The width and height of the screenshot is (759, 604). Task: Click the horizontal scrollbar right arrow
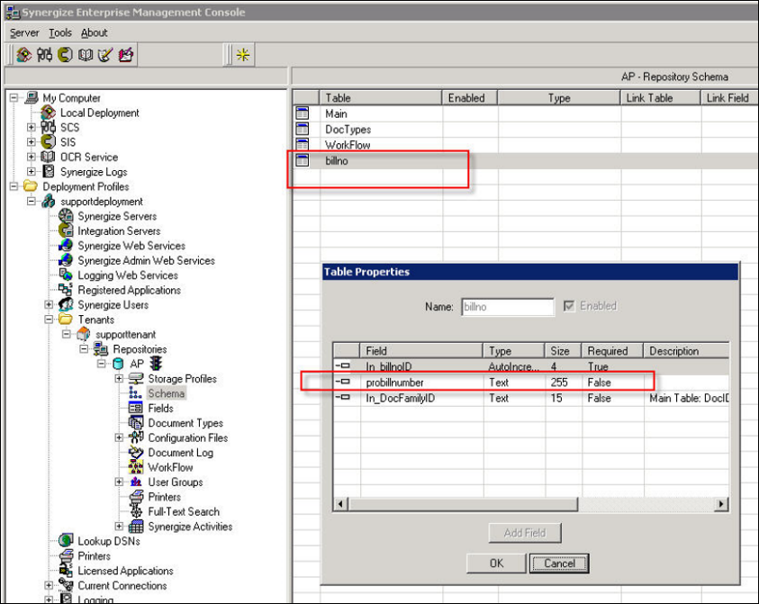721,504
